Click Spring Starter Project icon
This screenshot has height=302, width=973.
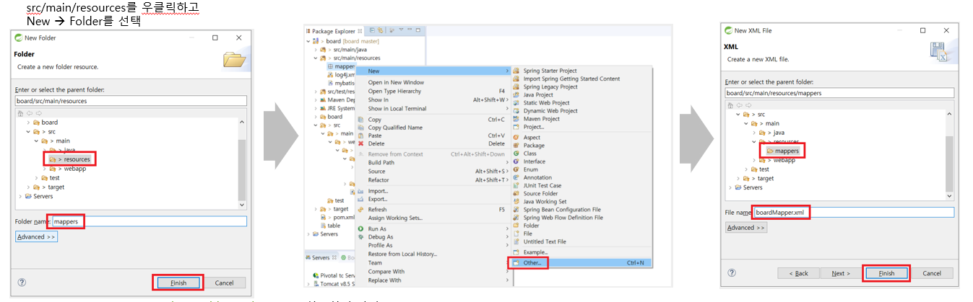pyautogui.click(x=516, y=71)
